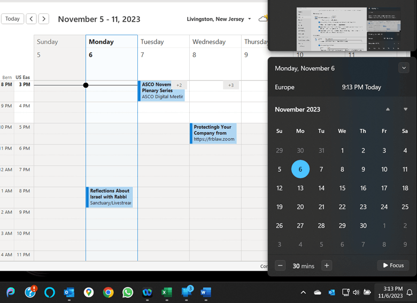Image resolution: width=417 pixels, height=303 pixels.
Task: Open Alexa taskbar icon
Action: tap(50, 292)
